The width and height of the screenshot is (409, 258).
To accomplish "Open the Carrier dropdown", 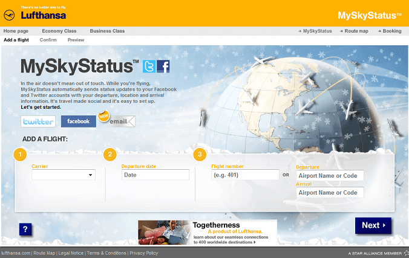I will [64, 175].
